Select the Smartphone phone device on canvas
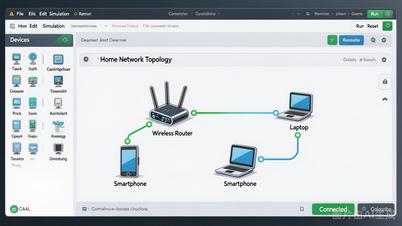 (x=130, y=161)
